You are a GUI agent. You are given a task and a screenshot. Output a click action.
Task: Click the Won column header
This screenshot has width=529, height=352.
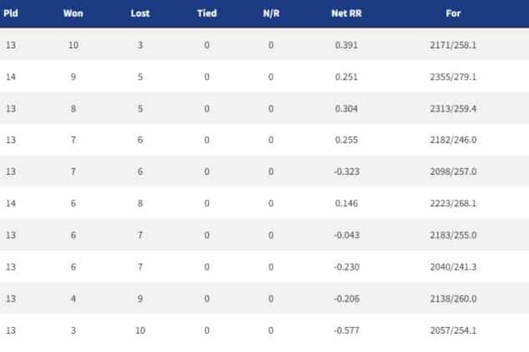point(73,13)
